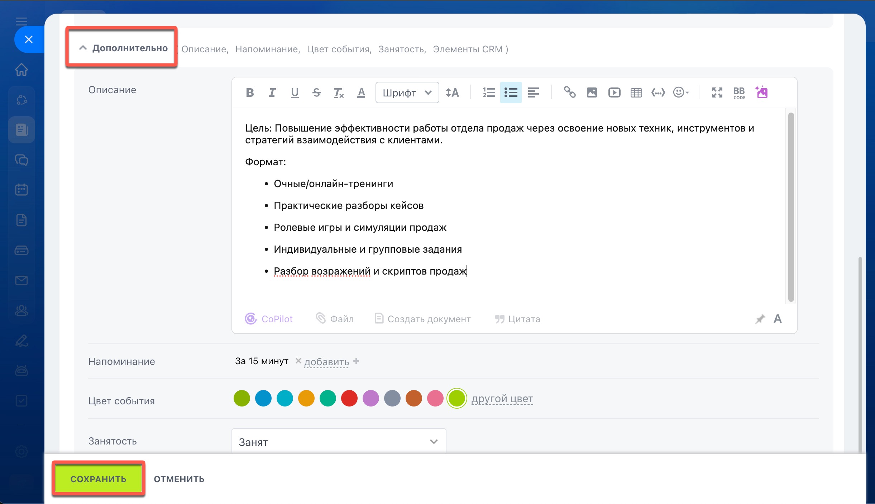Click the event form scrollbar
Image resolution: width=875 pixels, height=504 pixels.
(x=860, y=355)
